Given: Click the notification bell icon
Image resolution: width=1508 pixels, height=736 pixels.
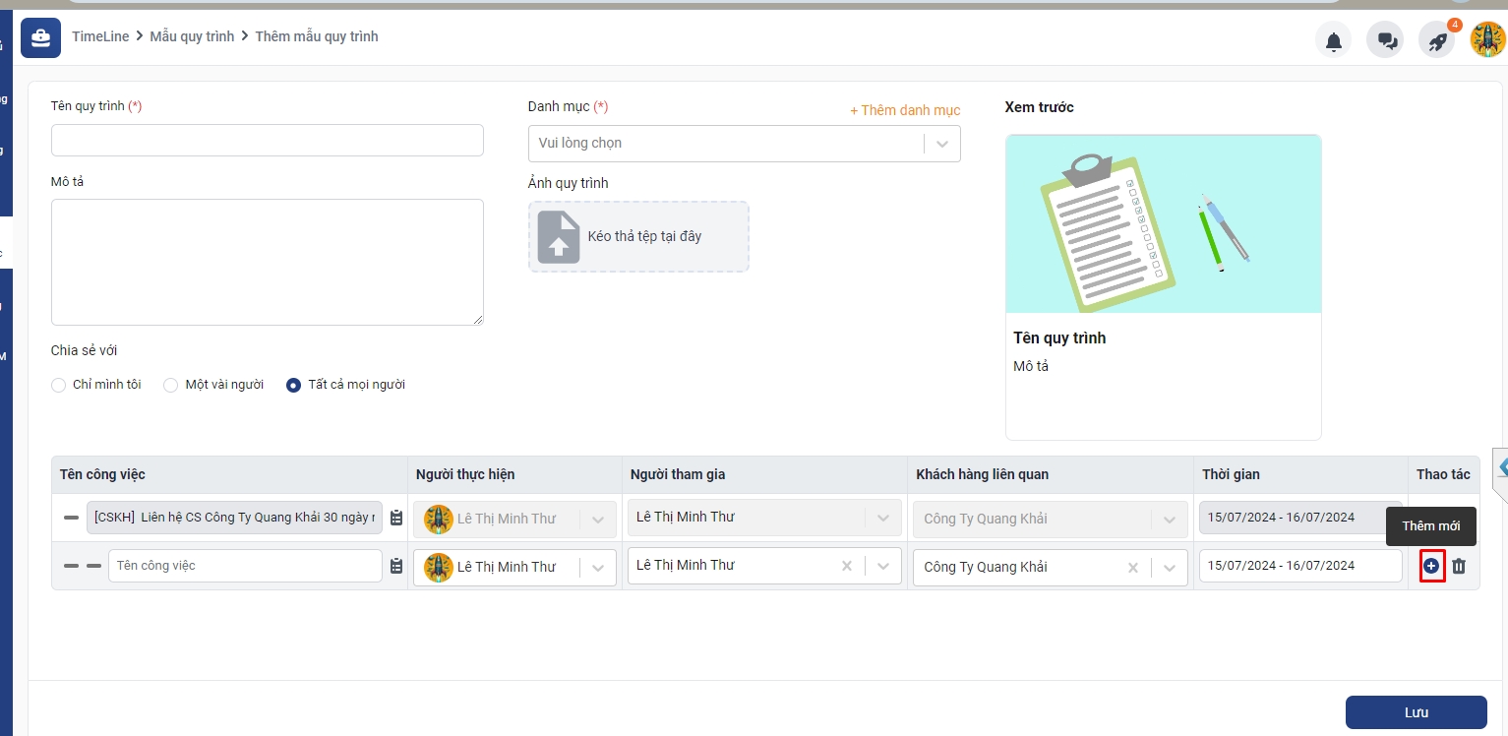Looking at the screenshot, I should point(1333,40).
